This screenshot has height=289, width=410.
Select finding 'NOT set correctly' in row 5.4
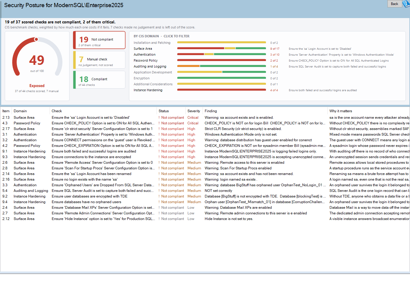[218, 191]
